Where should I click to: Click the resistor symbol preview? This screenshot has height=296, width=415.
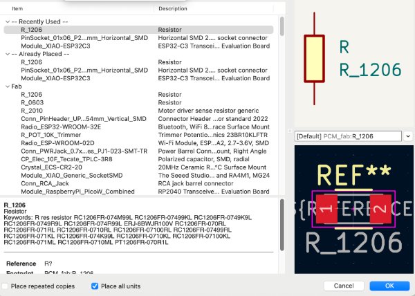click(315, 59)
